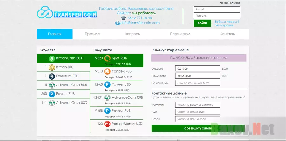Click the Получаете amount field 102.52000
286x141 pixels.
coord(198,76)
